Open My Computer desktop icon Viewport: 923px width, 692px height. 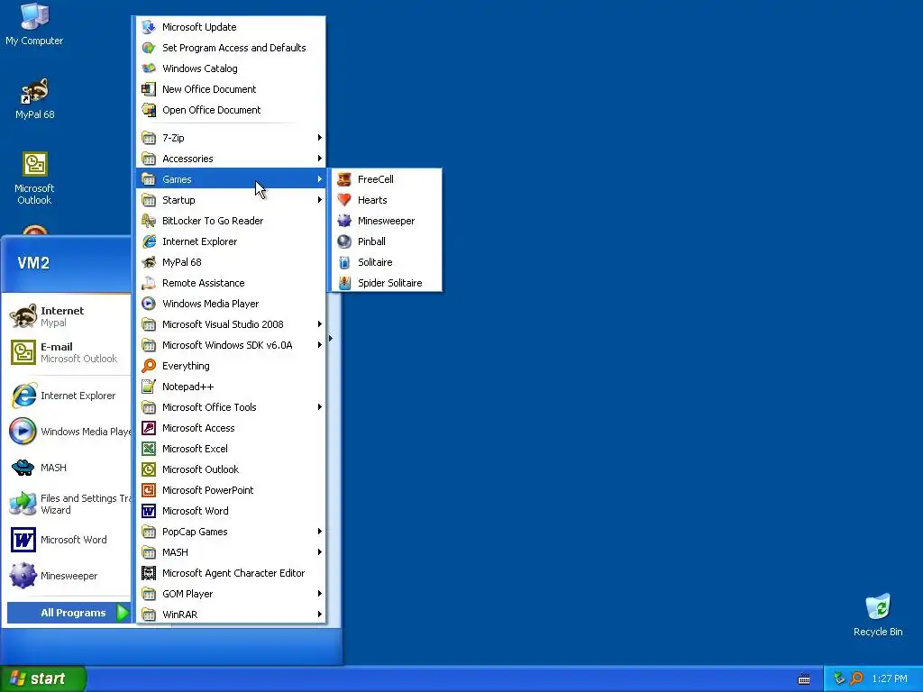coord(34,24)
